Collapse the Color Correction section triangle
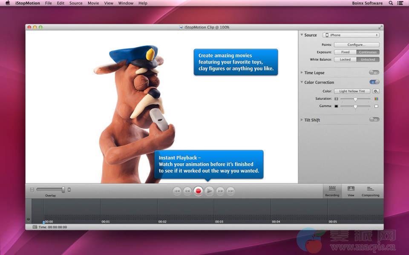409x255 pixels. [x=302, y=82]
